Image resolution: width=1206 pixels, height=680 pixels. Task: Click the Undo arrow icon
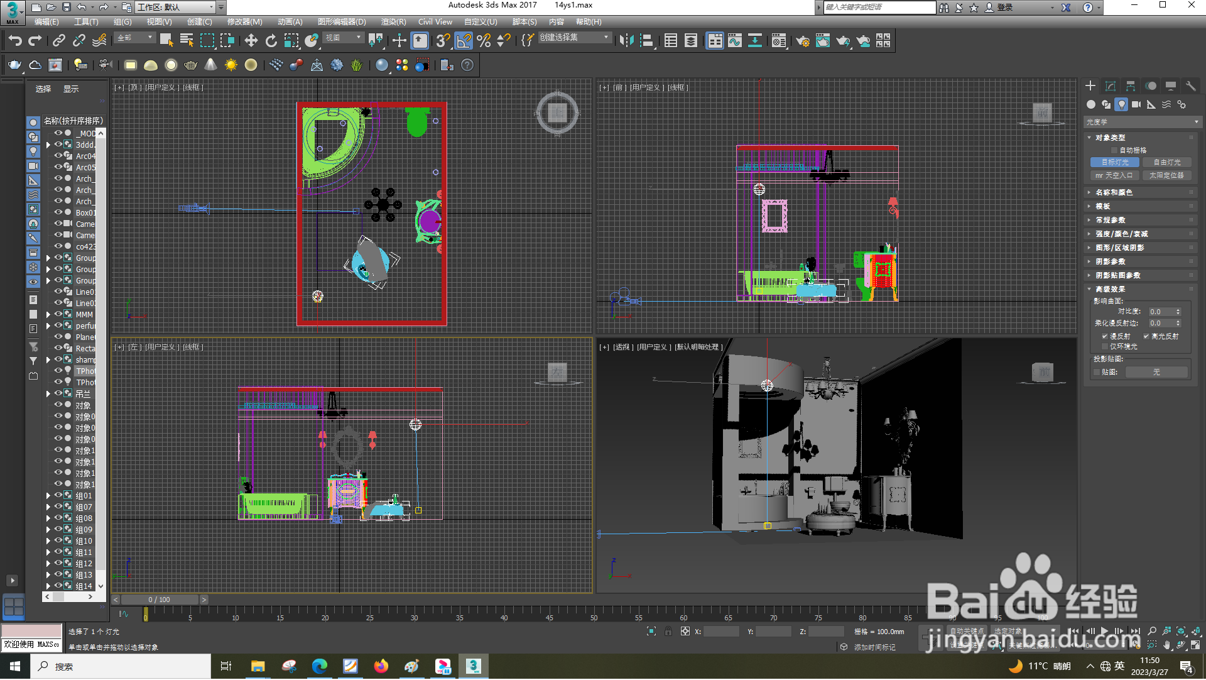click(x=14, y=41)
